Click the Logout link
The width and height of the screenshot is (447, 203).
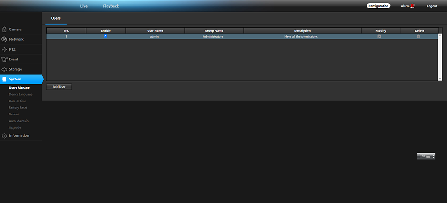(x=432, y=6)
